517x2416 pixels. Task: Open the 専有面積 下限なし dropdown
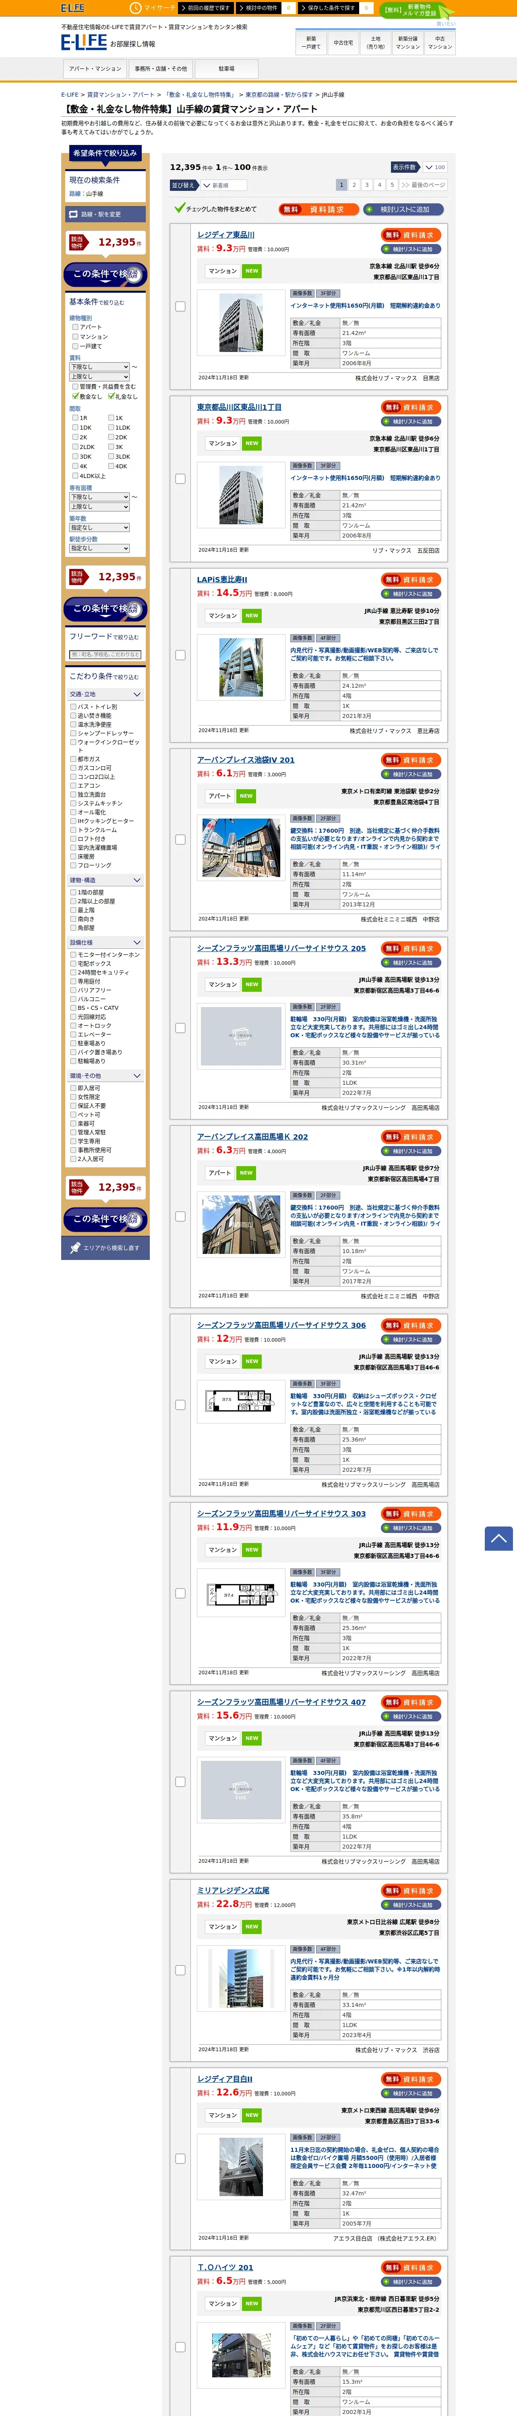click(99, 497)
